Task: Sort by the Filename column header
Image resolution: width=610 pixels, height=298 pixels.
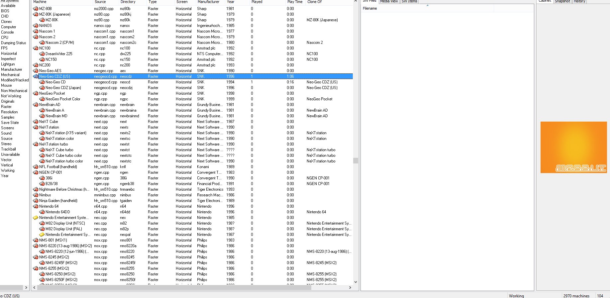Action: coord(428,8)
